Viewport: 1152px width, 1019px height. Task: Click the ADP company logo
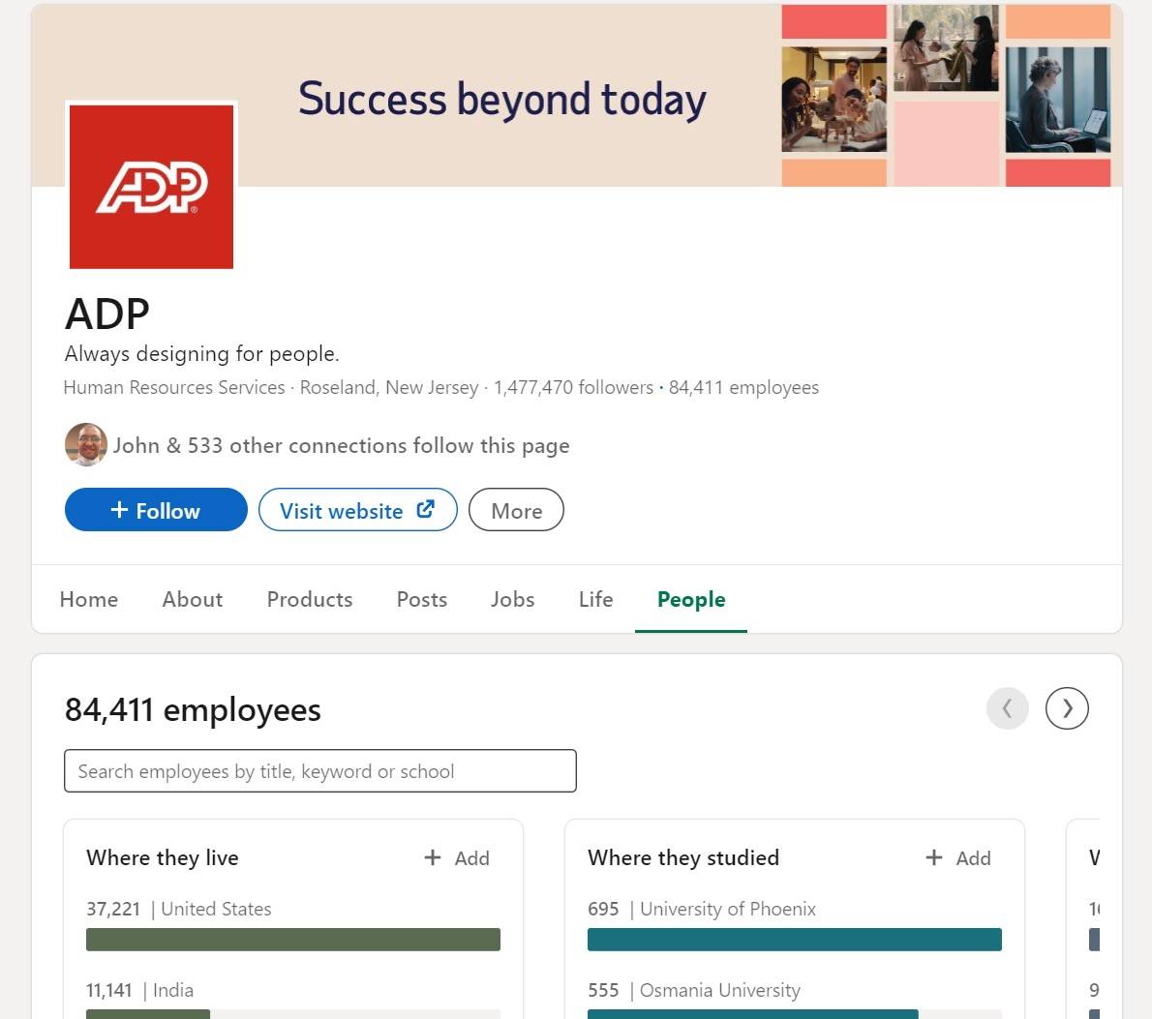tap(151, 187)
